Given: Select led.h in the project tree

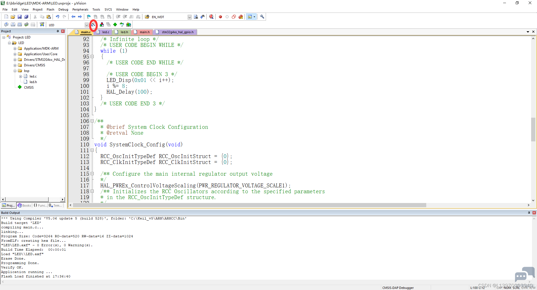Looking at the screenshot, I should (33, 82).
